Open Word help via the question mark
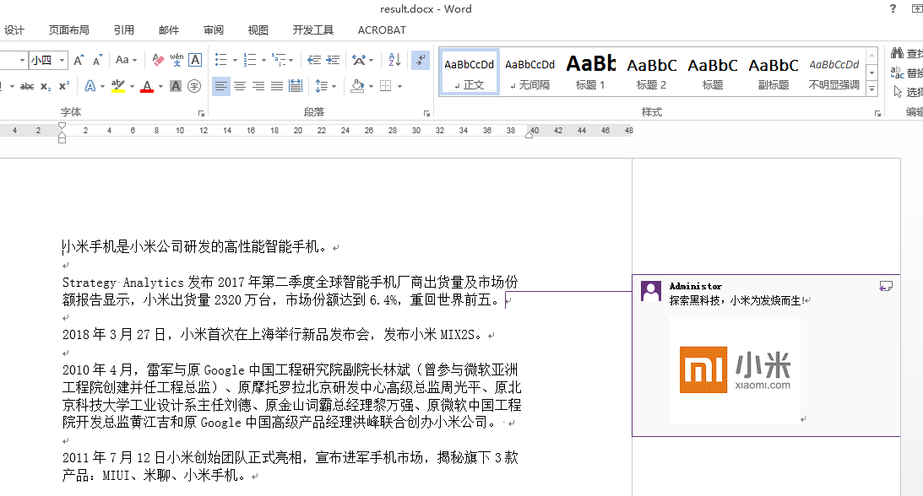Viewport: 923px width, 496px height. click(893, 8)
